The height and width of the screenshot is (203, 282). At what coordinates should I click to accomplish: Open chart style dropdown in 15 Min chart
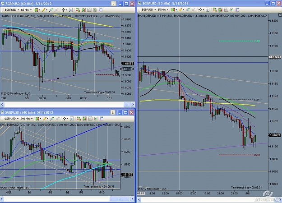(x=174, y=9)
